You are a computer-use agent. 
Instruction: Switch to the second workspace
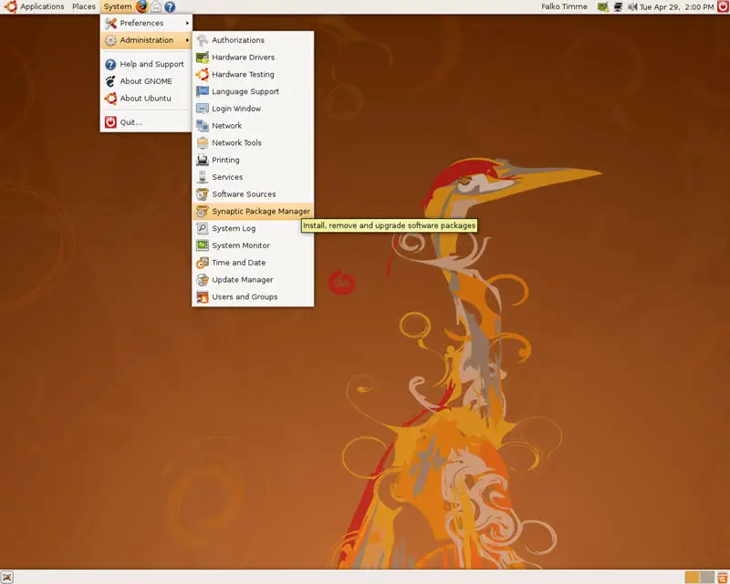coord(706,578)
